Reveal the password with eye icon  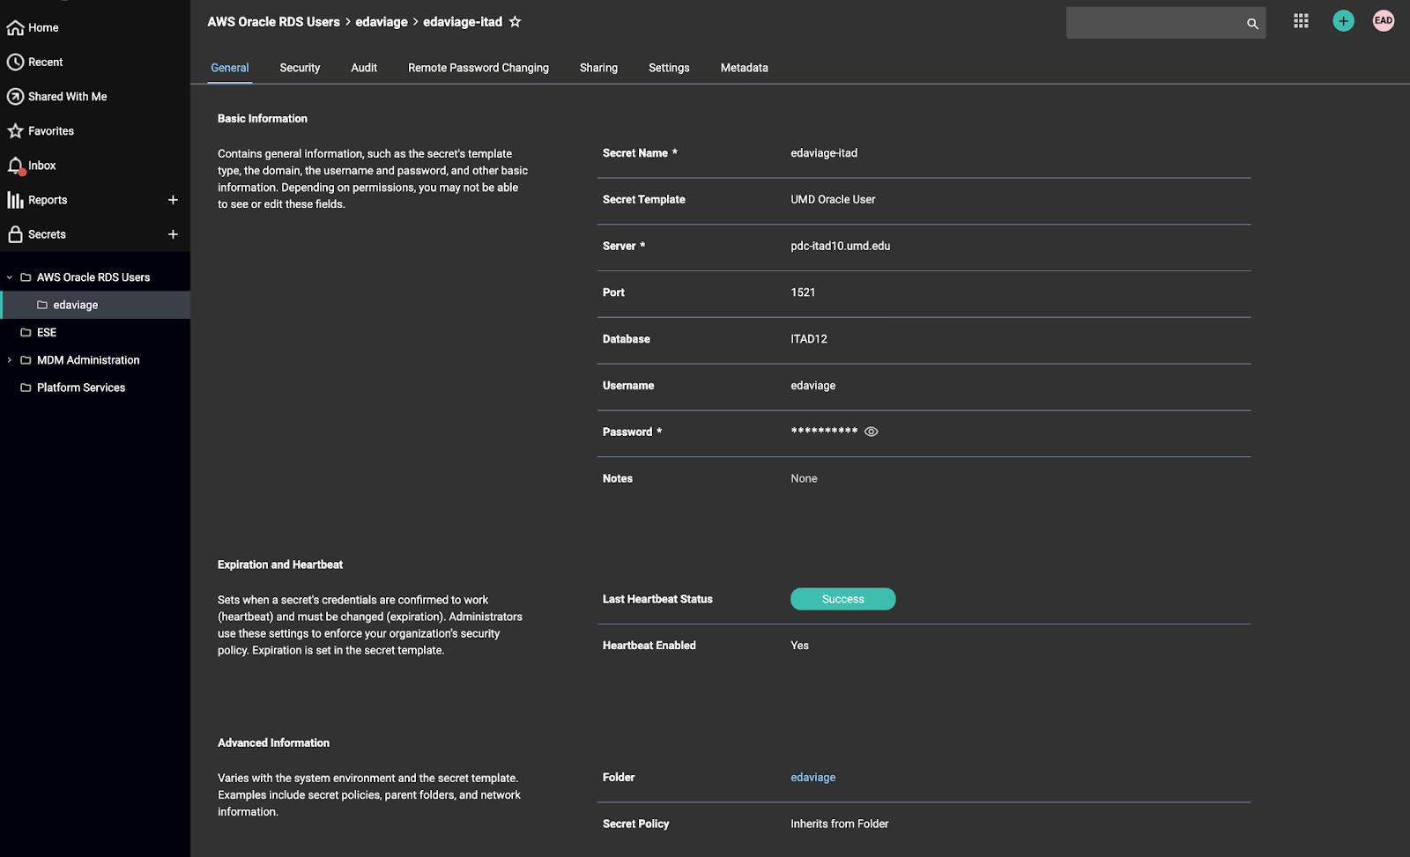[872, 432]
